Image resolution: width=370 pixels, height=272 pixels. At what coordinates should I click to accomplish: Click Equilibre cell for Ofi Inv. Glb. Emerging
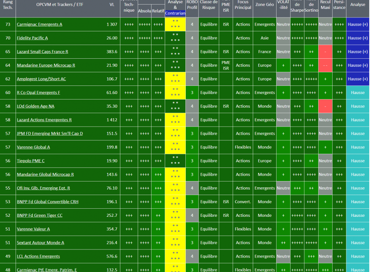pyautogui.click(x=209, y=188)
